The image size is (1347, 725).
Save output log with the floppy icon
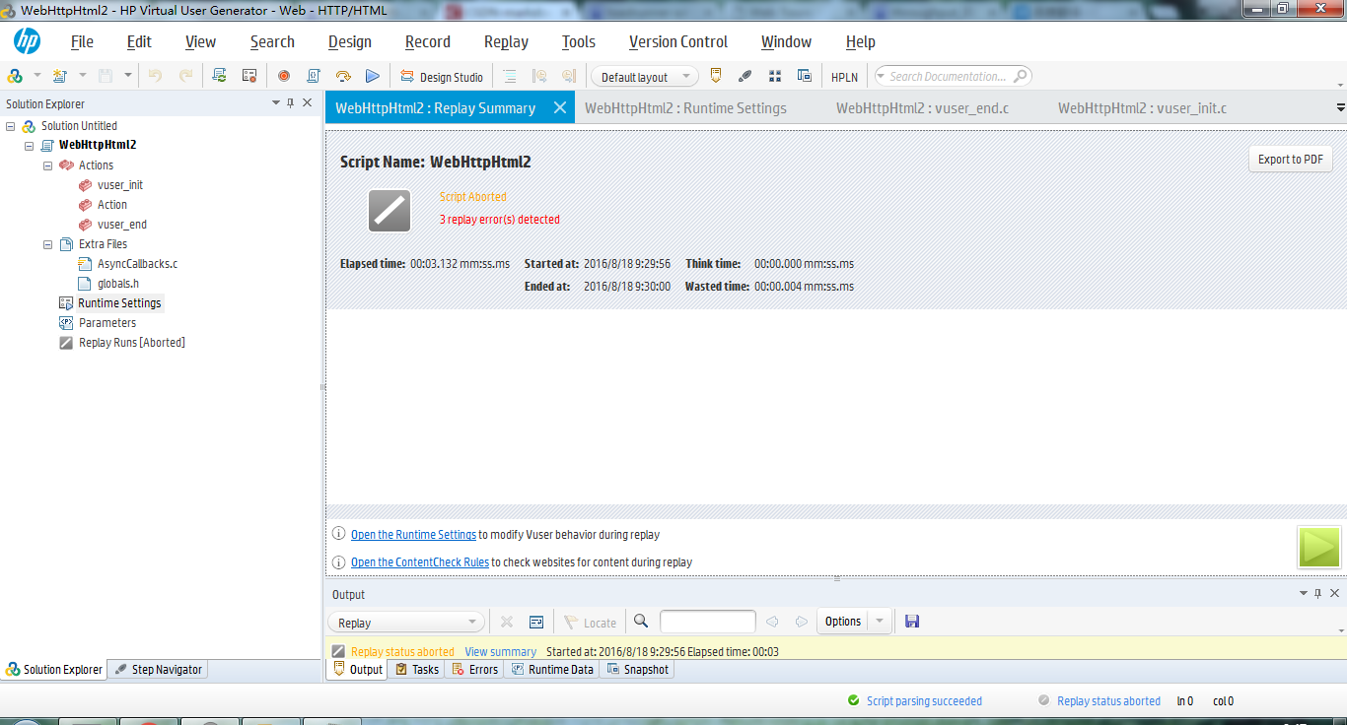click(x=912, y=622)
